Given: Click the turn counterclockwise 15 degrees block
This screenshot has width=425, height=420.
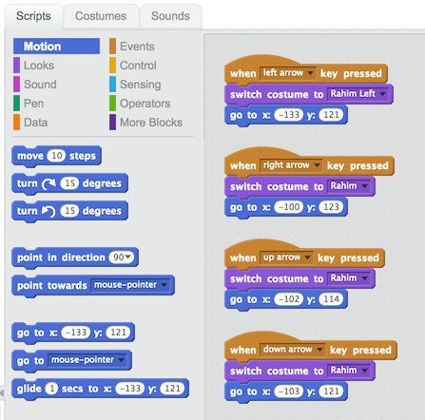Looking at the screenshot, I should 69,211.
